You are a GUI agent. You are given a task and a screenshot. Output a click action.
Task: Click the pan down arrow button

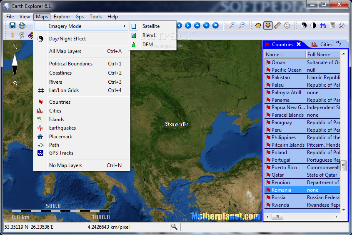pyautogui.click(x=206, y=25)
